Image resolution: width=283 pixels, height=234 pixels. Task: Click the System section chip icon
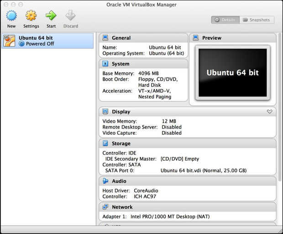[x=105, y=64]
